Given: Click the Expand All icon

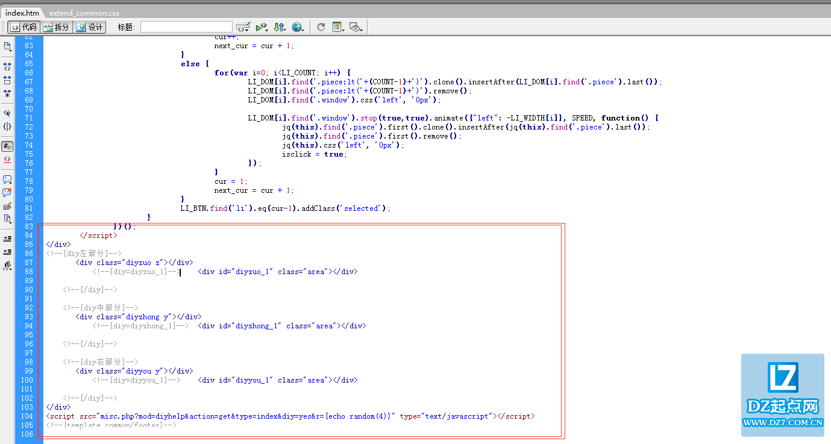Looking at the screenshot, I should 7,93.
